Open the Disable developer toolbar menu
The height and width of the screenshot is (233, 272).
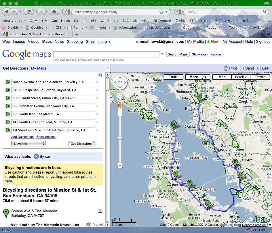pyautogui.click(x=12, y=28)
